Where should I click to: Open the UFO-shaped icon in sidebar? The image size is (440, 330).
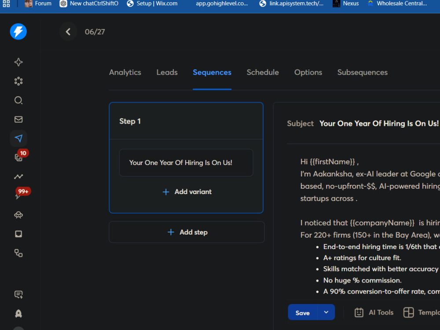pyautogui.click(x=18, y=215)
